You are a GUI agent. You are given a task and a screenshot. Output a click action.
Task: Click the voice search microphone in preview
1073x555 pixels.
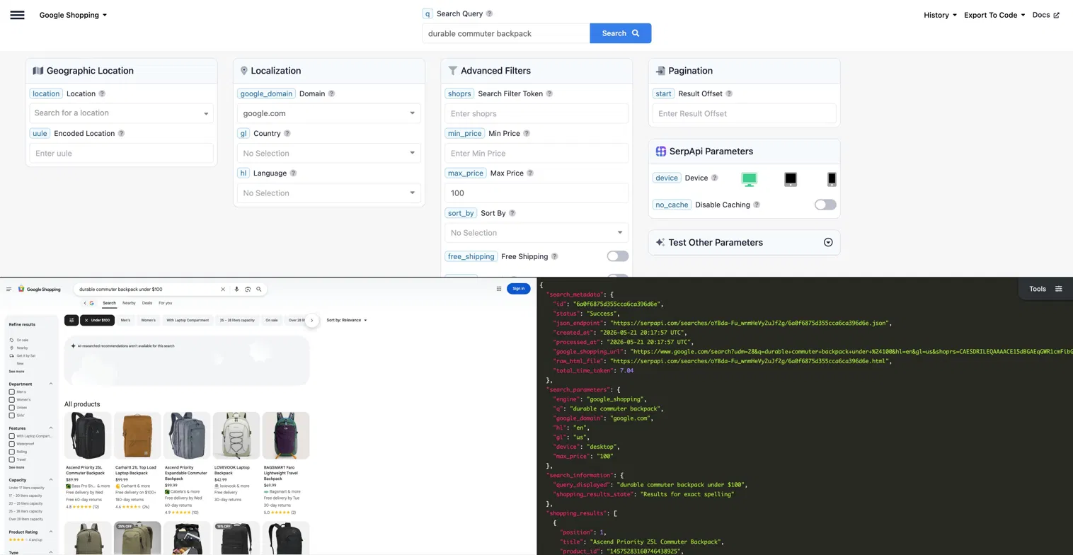(x=236, y=289)
